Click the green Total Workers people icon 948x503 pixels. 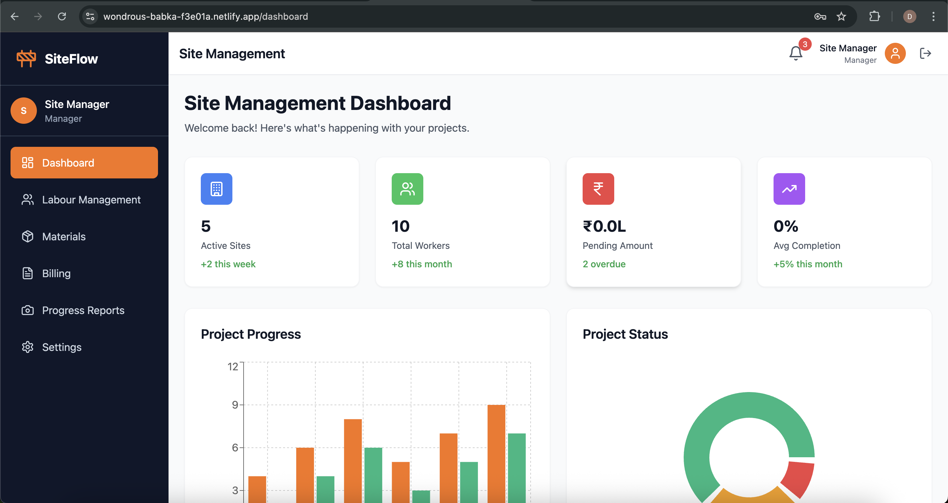(407, 189)
